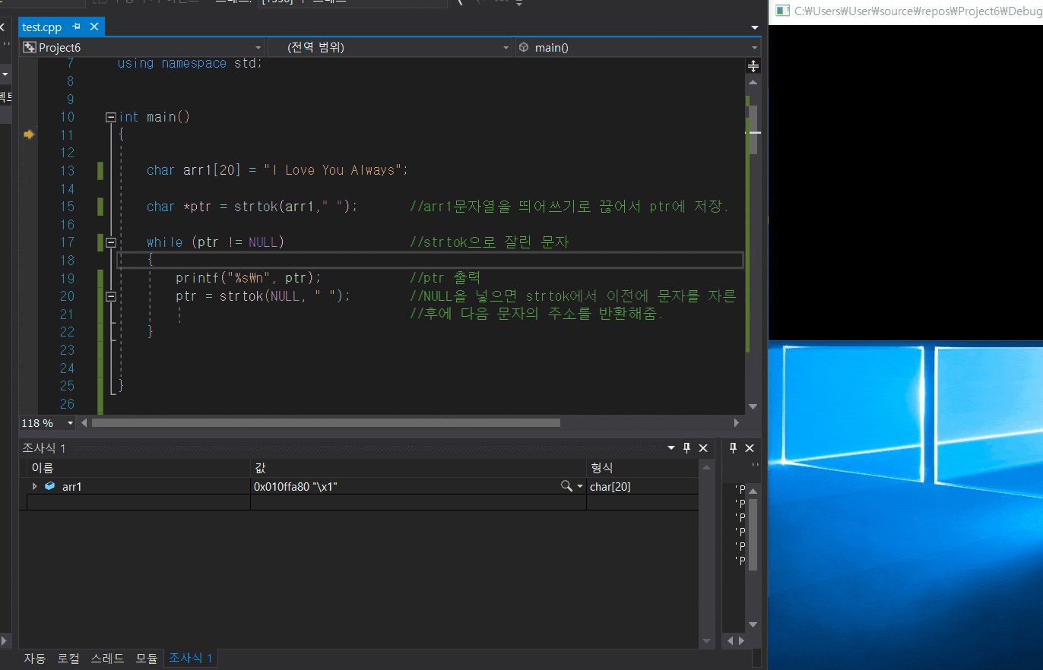
Task: Collapse the main() function outline at line 10
Action: [x=111, y=117]
